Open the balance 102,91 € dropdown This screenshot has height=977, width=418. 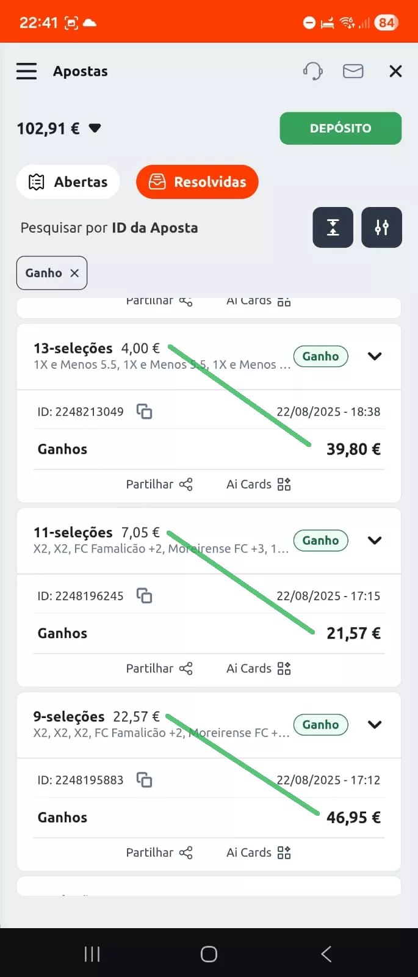(x=95, y=128)
